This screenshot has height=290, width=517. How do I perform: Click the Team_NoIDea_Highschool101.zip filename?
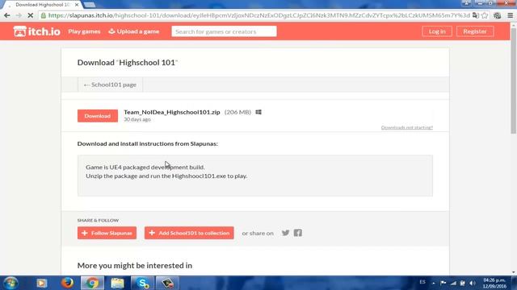tap(172, 112)
